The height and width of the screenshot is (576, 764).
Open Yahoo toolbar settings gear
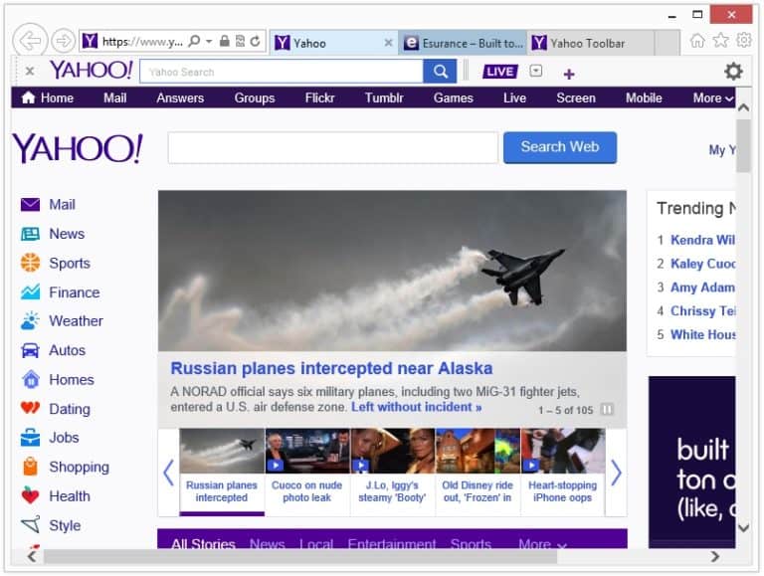pyautogui.click(x=733, y=72)
